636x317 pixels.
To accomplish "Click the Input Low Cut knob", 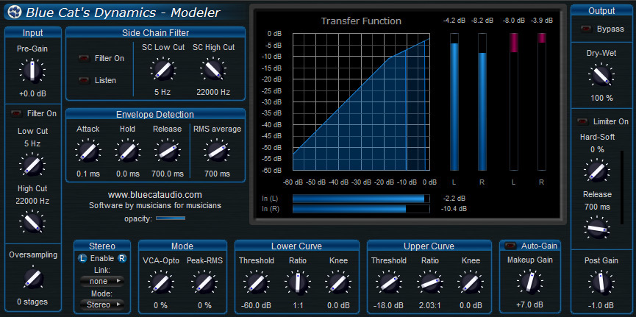I will tap(32, 165).
